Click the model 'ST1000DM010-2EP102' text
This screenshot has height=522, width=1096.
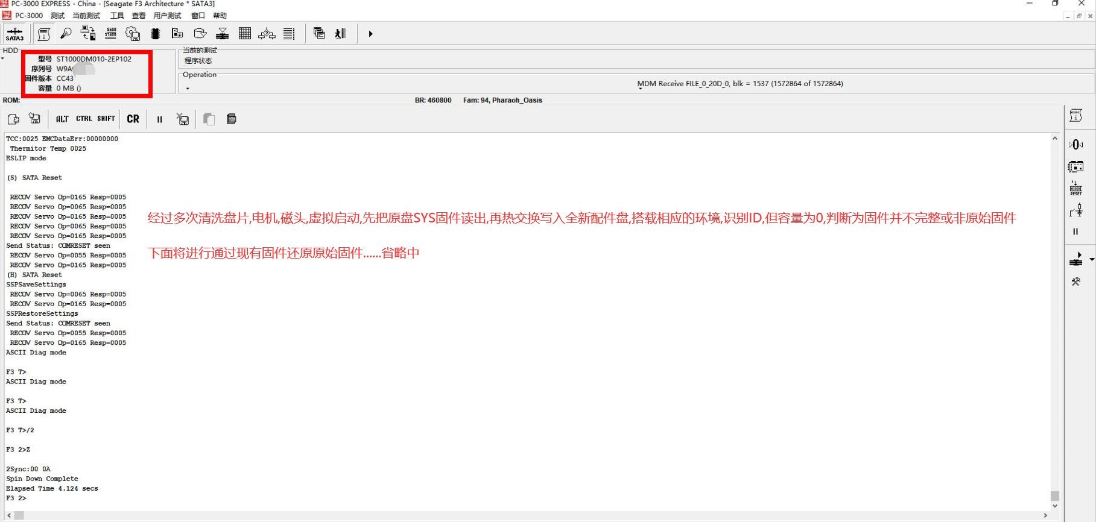tap(94, 59)
